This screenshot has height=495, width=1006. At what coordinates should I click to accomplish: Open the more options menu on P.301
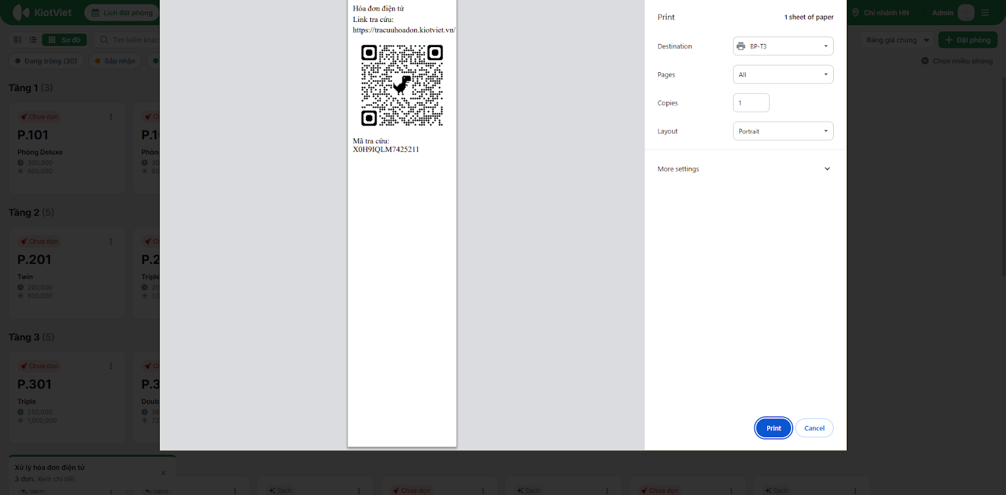111,366
